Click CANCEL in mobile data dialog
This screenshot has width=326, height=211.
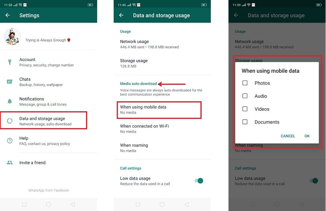[x=288, y=136]
